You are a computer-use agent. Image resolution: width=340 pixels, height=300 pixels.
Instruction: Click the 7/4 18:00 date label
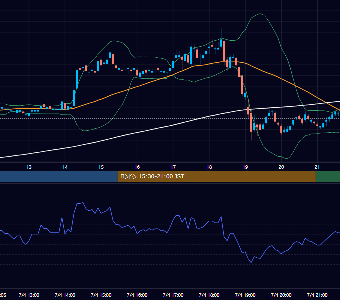tap(209, 295)
